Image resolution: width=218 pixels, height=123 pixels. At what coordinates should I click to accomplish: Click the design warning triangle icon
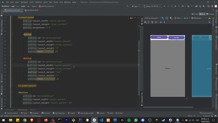pyautogui.click(x=209, y=18)
